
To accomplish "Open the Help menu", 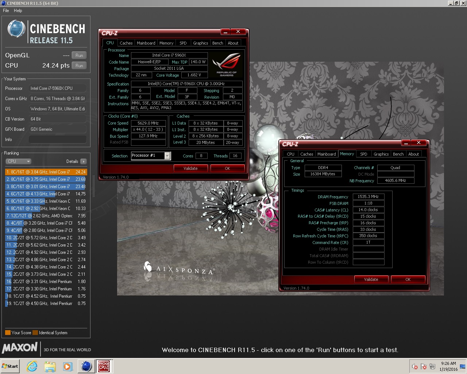I will click(18, 11).
